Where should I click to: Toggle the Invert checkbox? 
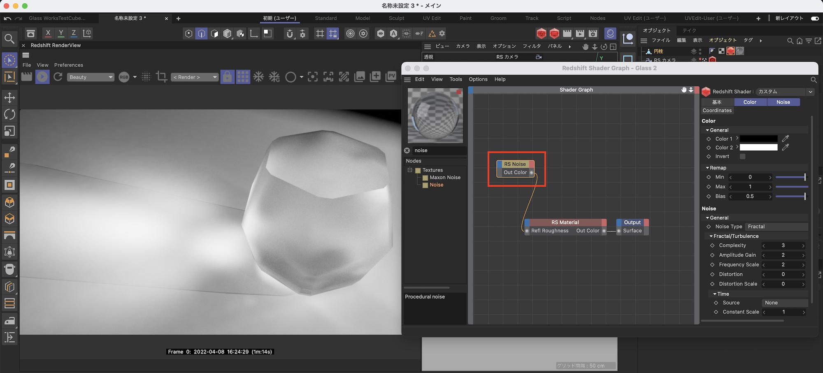coord(742,157)
